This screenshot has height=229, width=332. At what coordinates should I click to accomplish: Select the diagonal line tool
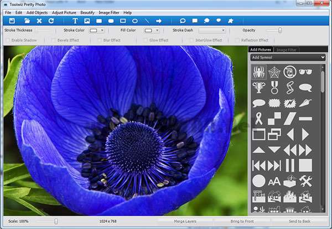click(x=147, y=21)
